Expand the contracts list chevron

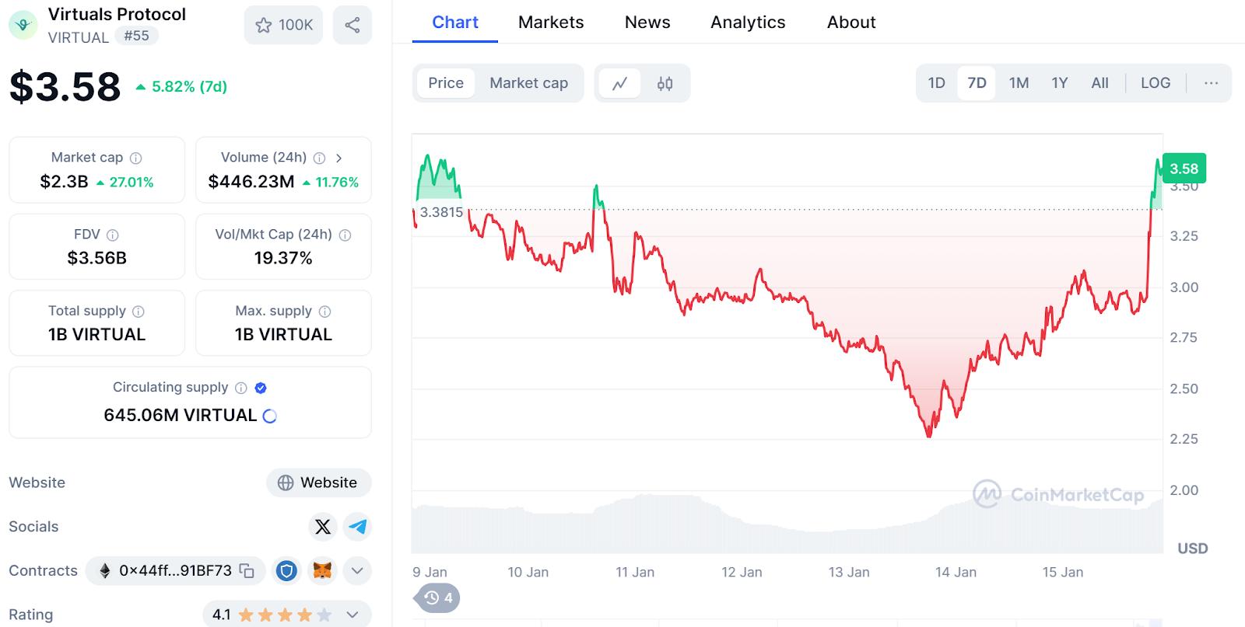click(x=357, y=571)
